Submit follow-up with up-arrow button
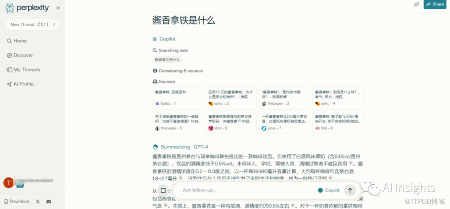 click(x=350, y=190)
